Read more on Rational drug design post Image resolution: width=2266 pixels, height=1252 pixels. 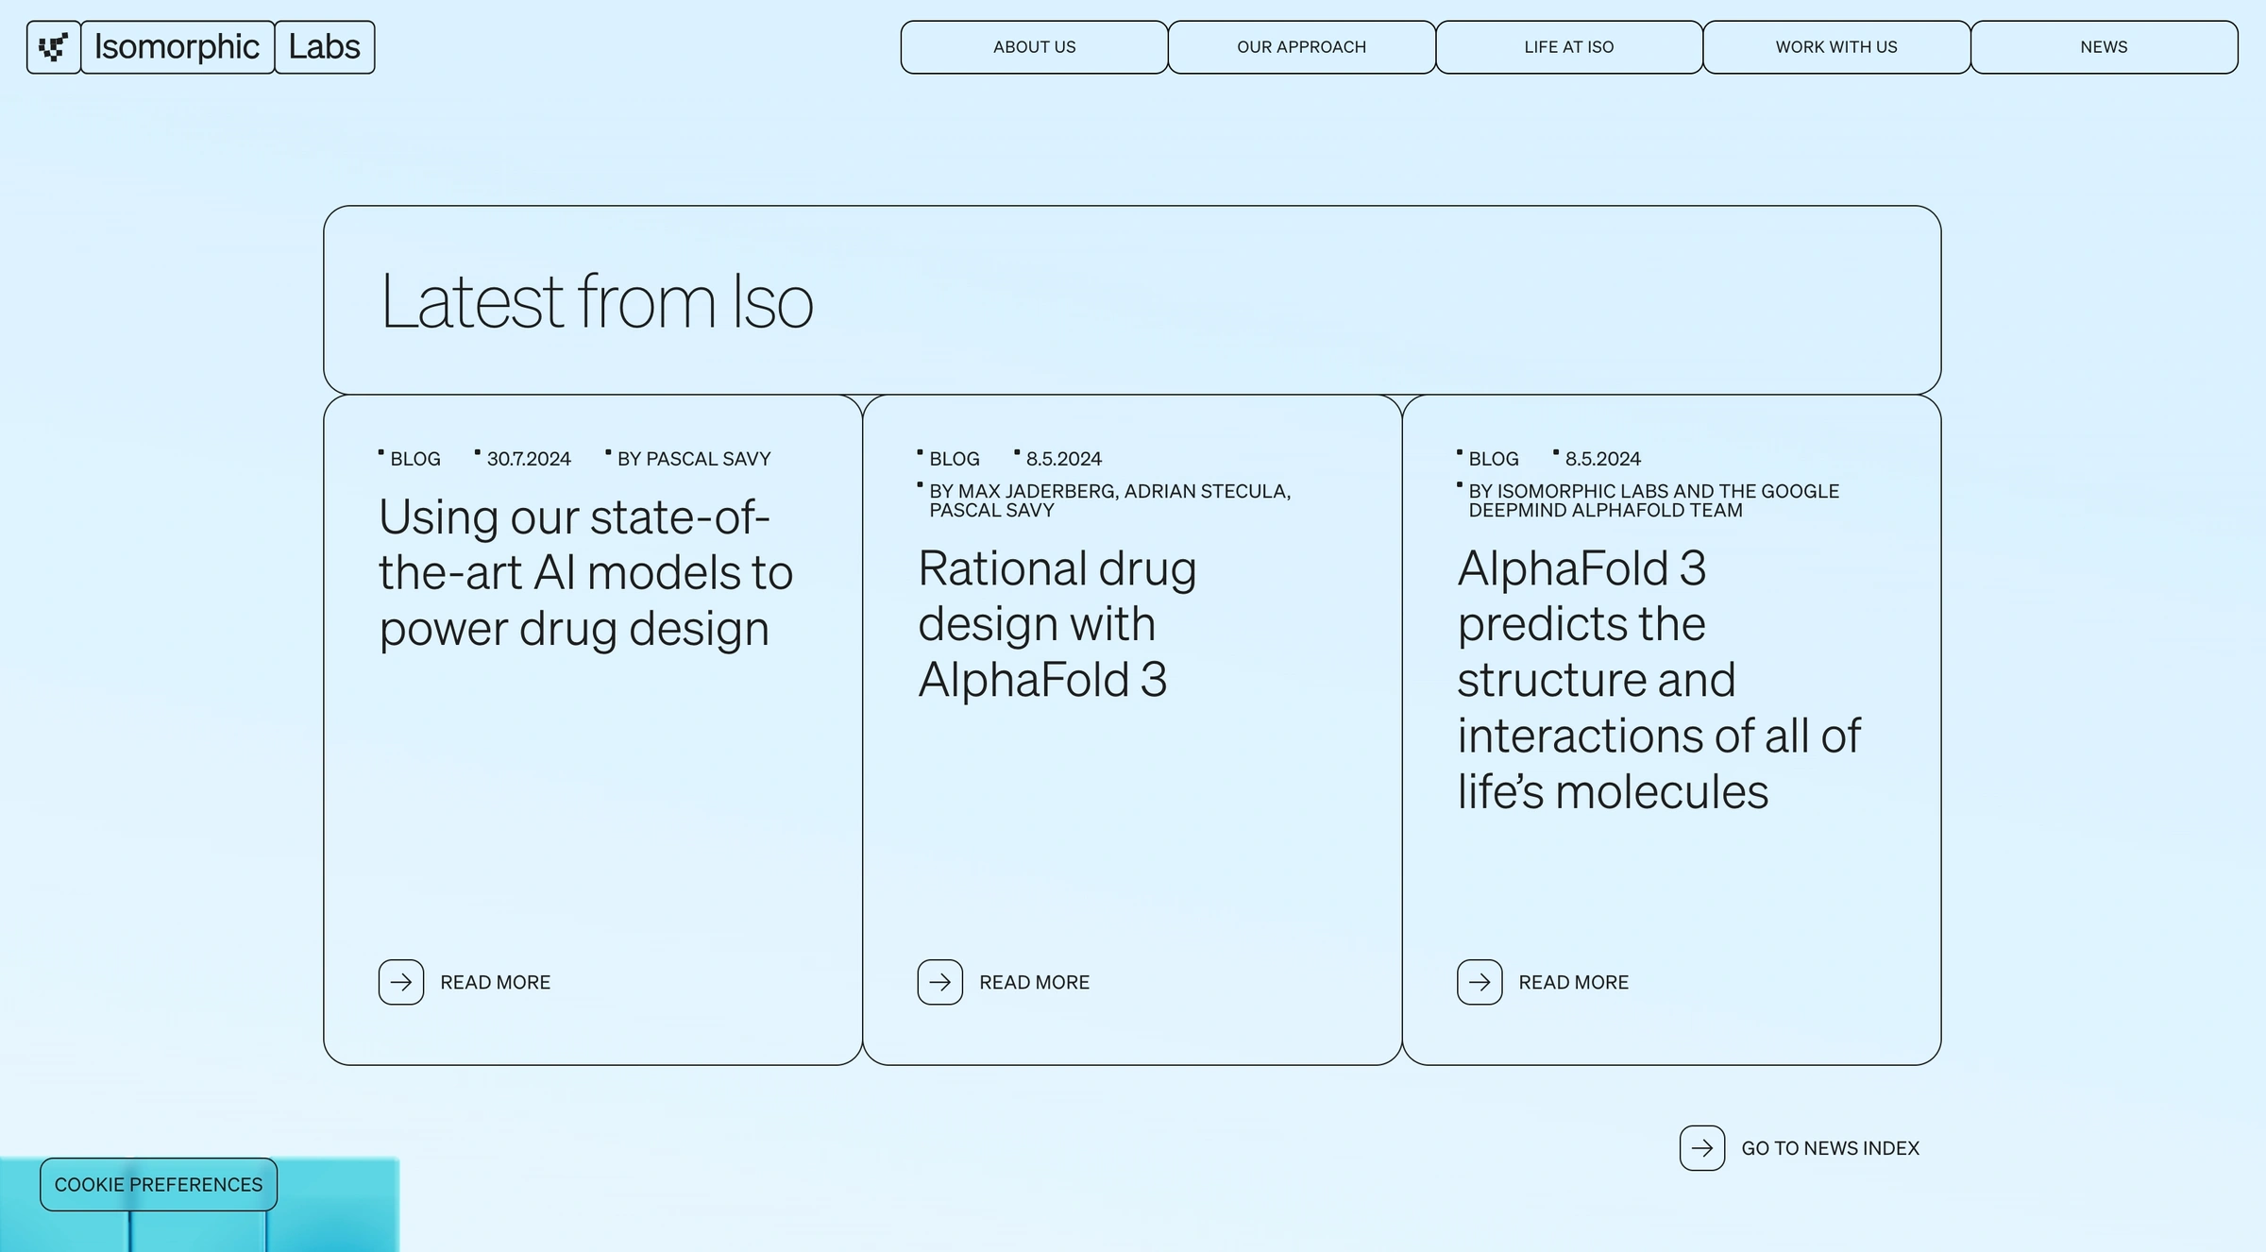pos(1035,983)
